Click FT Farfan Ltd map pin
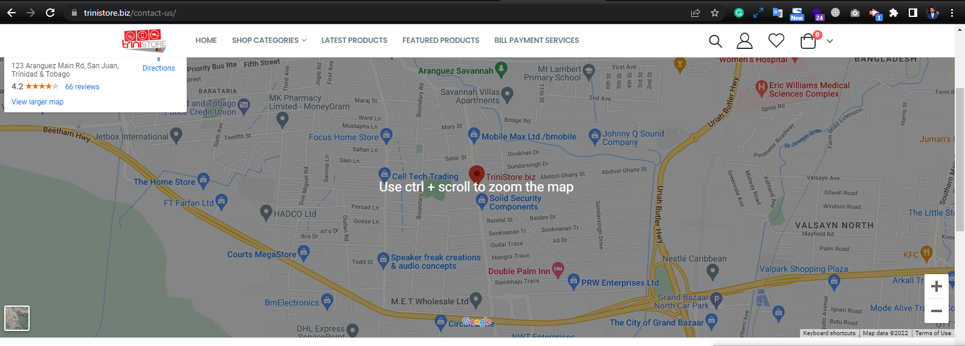This screenshot has width=965, height=346. [222, 201]
